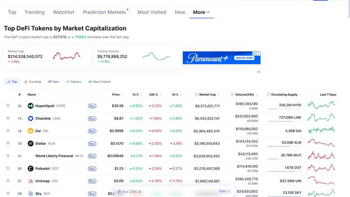The height and width of the screenshot is (197, 350).
Task: Toggle watchlist star for Dai
Action: pyautogui.click(x=8, y=130)
